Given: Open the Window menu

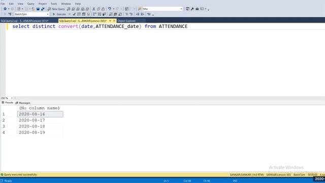Looking at the screenshot, I should click(x=66, y=4).
